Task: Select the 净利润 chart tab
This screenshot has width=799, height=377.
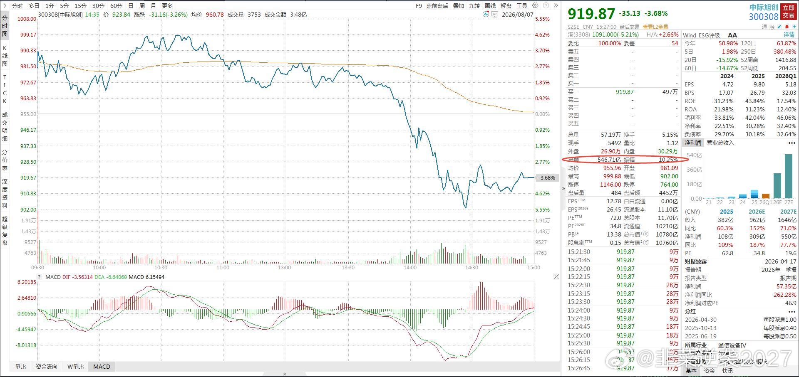Action: (693, 143)
